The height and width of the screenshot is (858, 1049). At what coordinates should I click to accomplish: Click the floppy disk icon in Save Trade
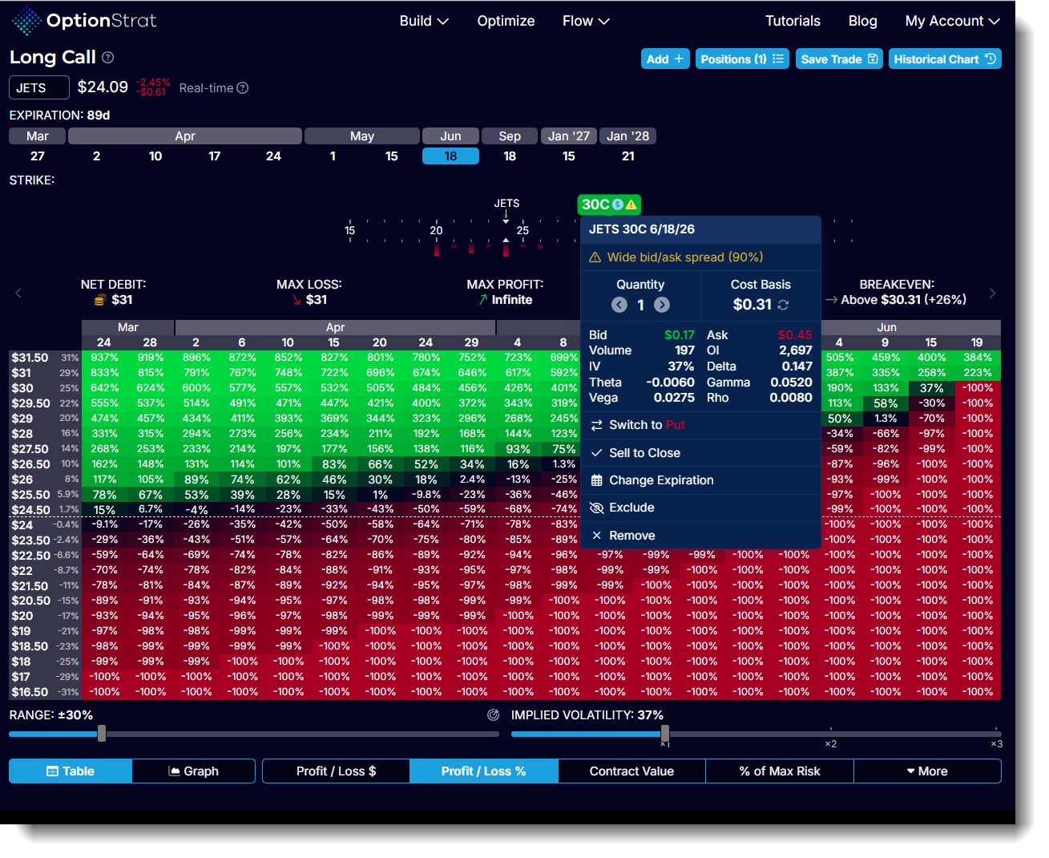(x=873, y=59)
